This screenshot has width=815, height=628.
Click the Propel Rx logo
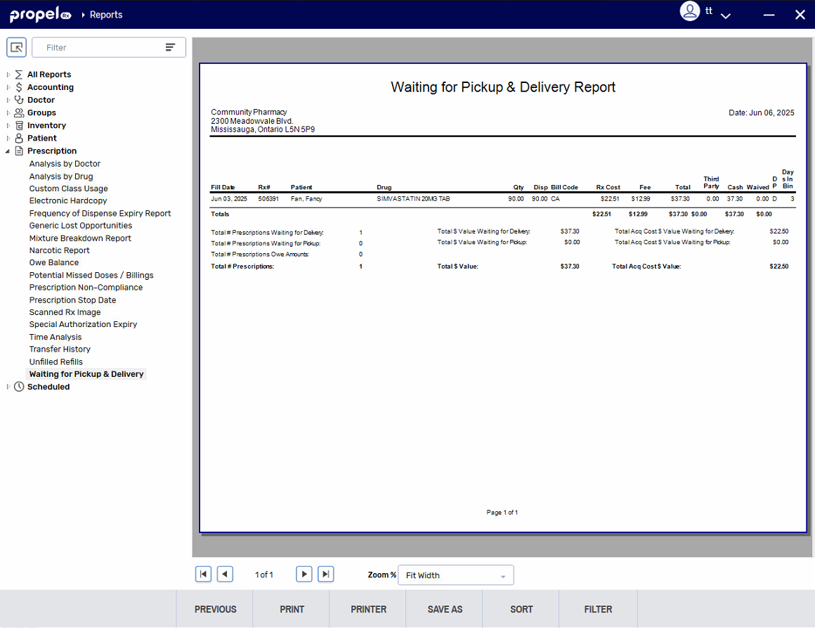[x=41, y=15]
